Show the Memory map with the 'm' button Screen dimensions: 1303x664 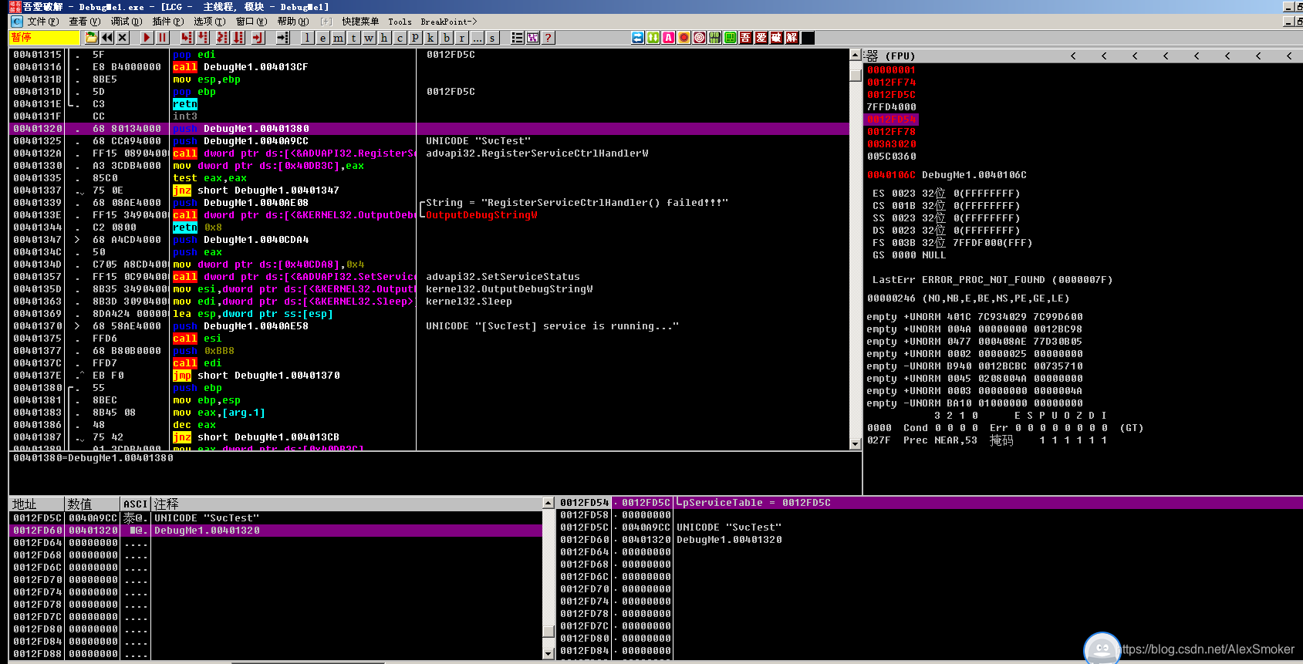tap(338, 37)
